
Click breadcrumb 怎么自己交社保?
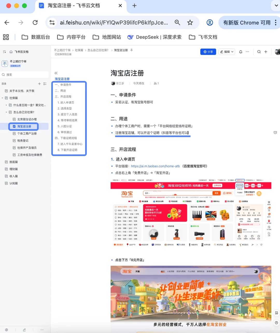click(98, 50)
